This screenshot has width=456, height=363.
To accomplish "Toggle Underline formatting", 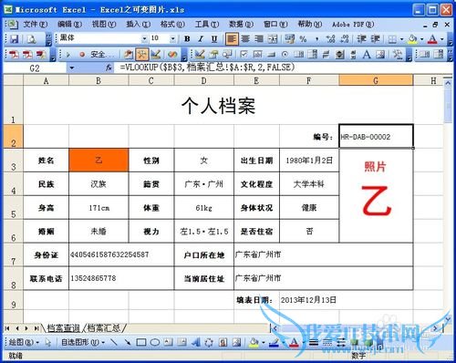I will point(214,39).
